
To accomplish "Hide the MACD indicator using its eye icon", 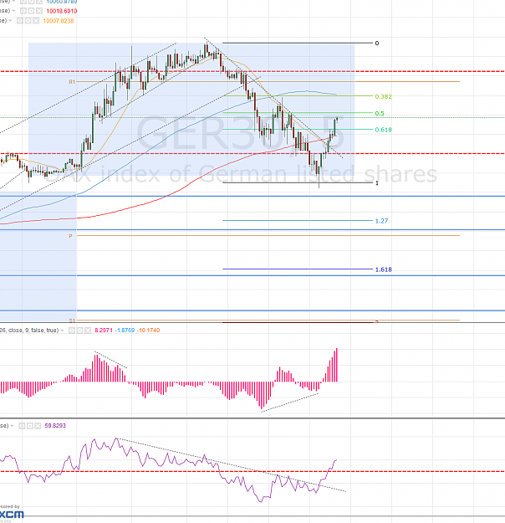I will tap(72, 331).
